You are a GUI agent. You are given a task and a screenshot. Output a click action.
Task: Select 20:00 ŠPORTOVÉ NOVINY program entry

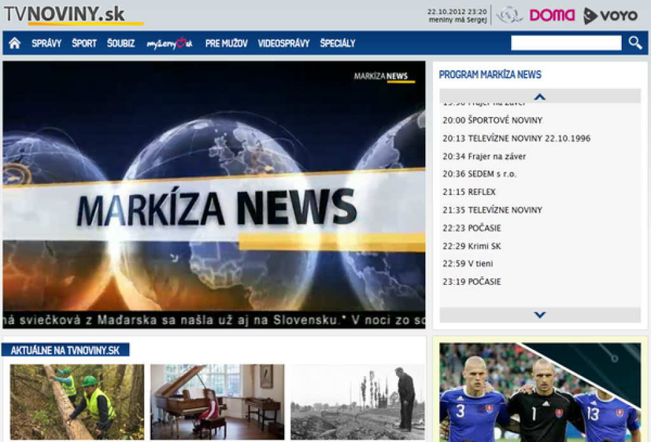[493, 120]
